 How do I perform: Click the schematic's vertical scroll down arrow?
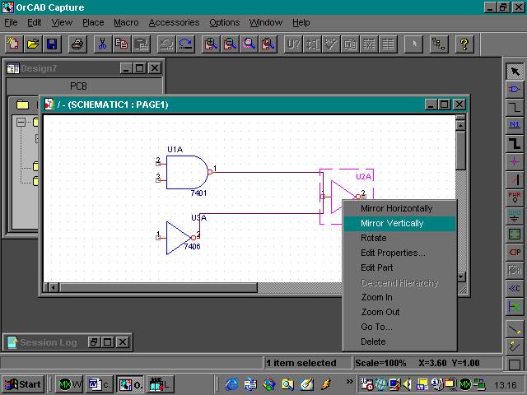tap(460, 276)
